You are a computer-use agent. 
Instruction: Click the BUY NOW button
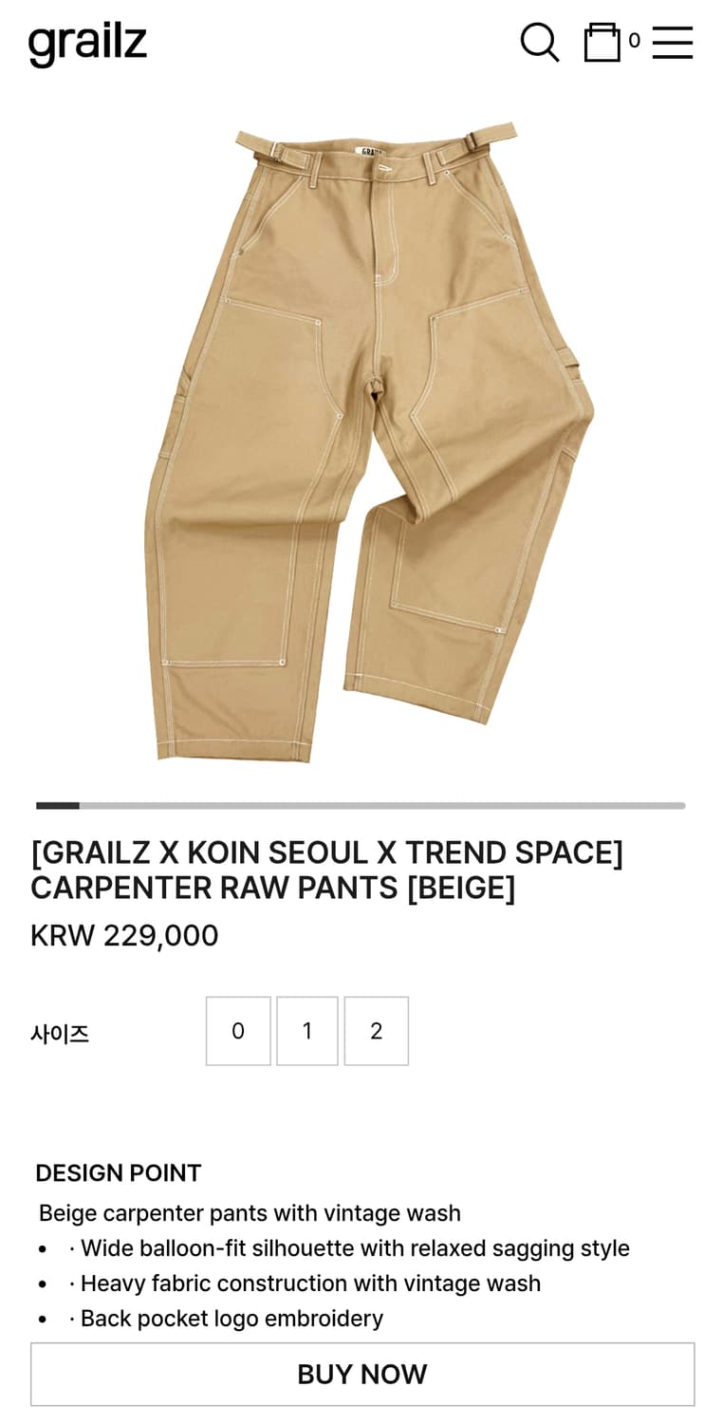(362, 1375)
